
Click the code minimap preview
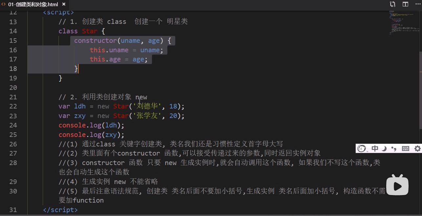403,22
